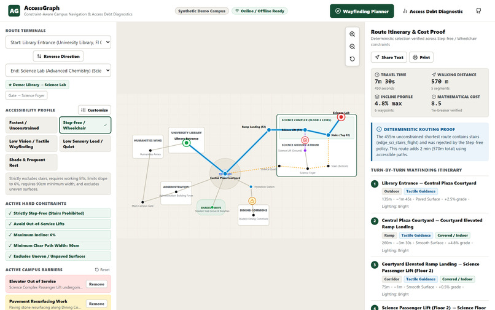The height and width of the screenshot is (310, 495).
Task: Toggle Excludes Uneven / Unpaved Surfaces constraint
Action: point(58,256)
